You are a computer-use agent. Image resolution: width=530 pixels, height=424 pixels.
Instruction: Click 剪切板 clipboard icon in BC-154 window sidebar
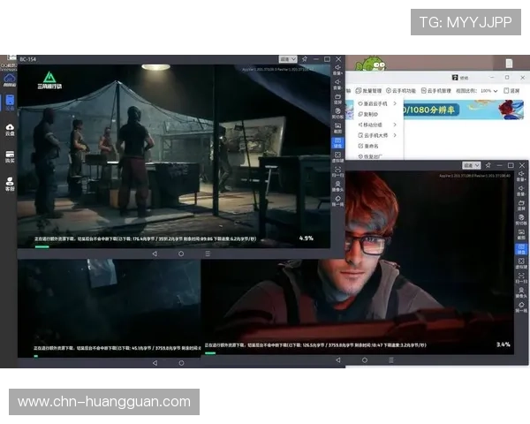[x=337, y=112]
